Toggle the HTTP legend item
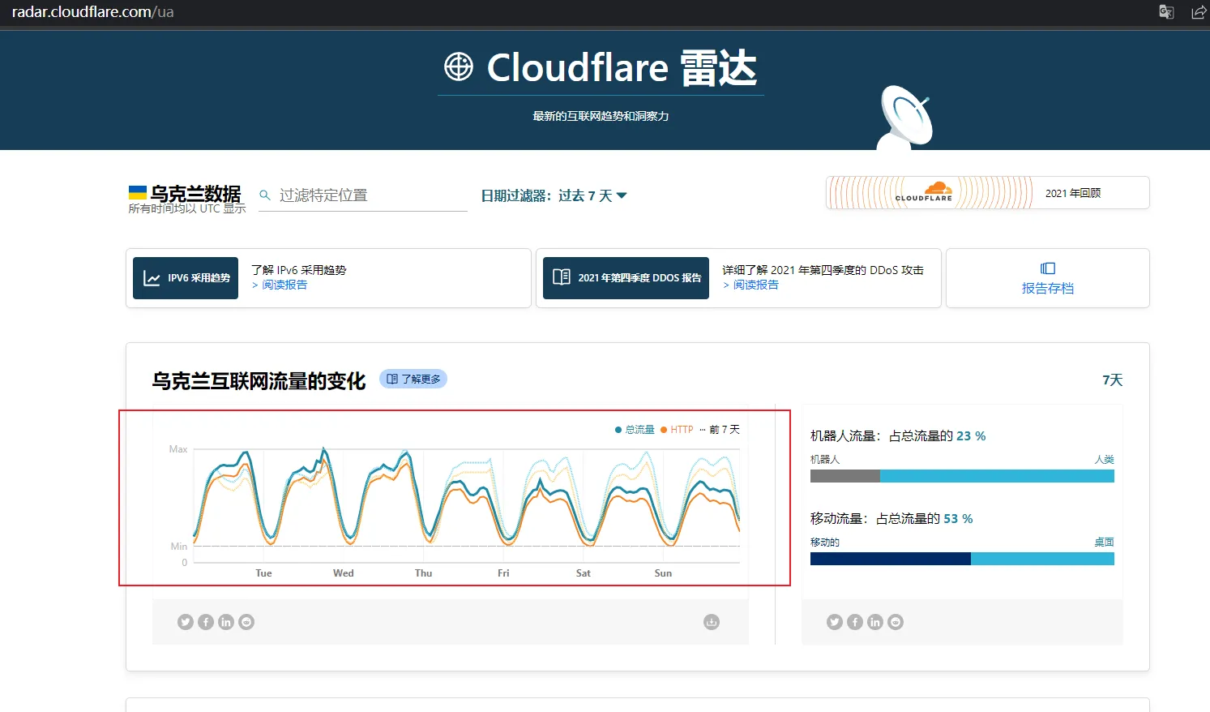The height and width of the screenshot is (712, 1210). click(677, 430)
